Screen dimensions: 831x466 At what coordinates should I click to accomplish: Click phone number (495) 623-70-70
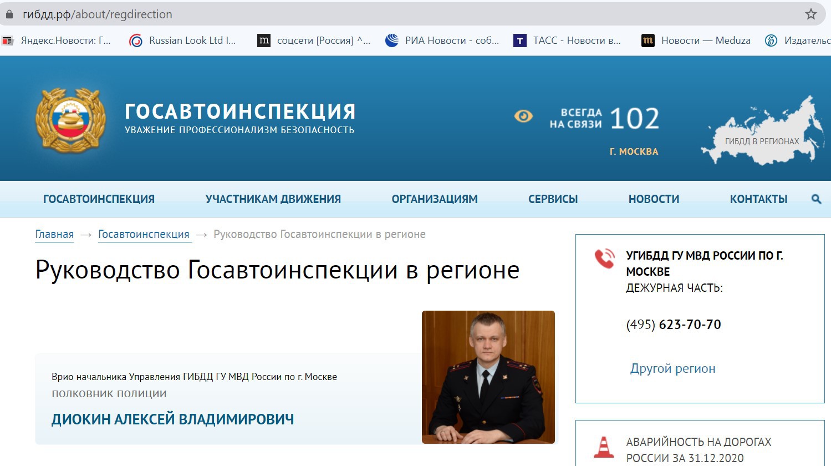pyautogui.click(x=674, y=325)
